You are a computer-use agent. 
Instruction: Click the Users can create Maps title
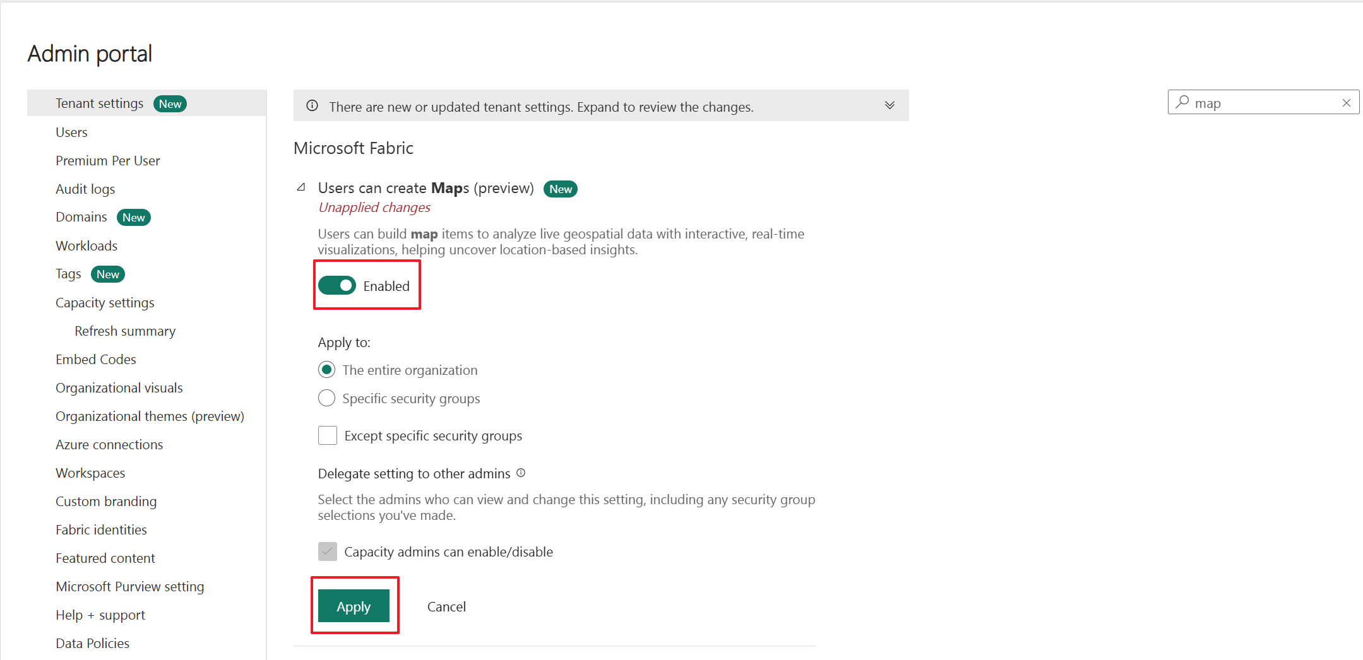tap(426, 188)
